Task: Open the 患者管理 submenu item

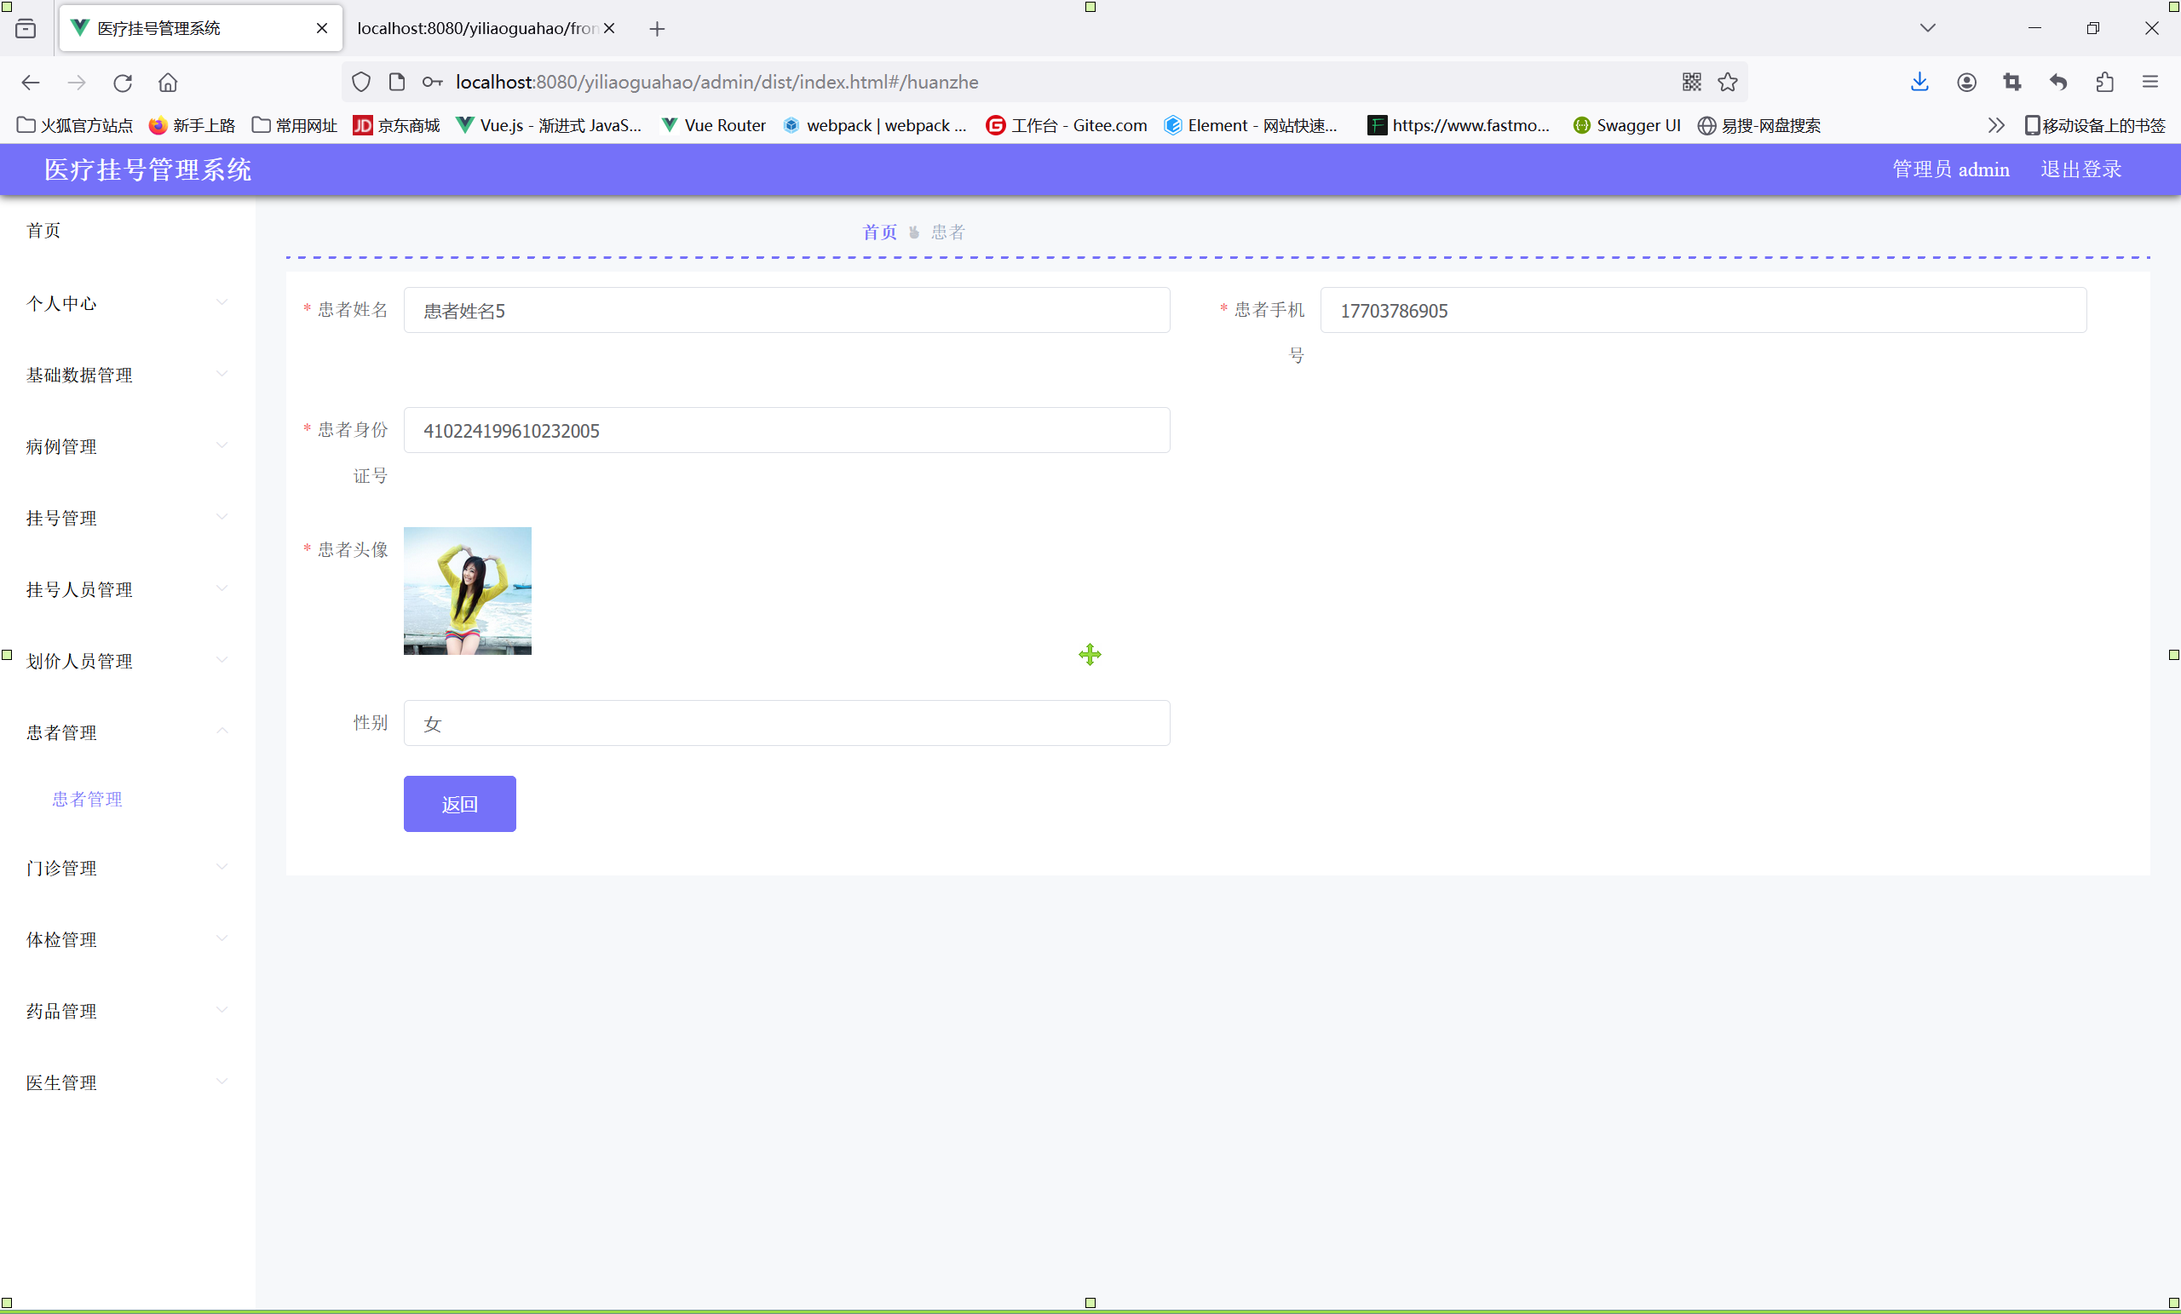Action: click(x=87, y=799)
